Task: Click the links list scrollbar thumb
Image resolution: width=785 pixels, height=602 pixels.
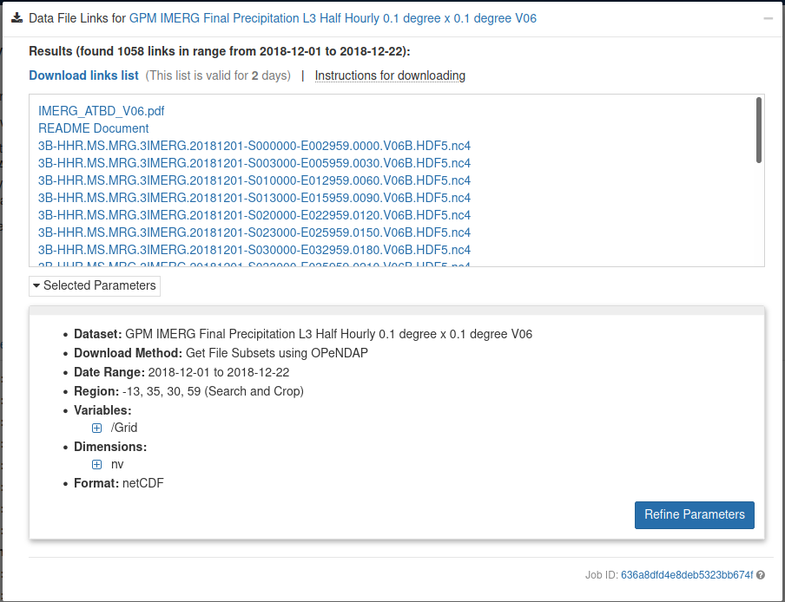Action: (759, 130)
